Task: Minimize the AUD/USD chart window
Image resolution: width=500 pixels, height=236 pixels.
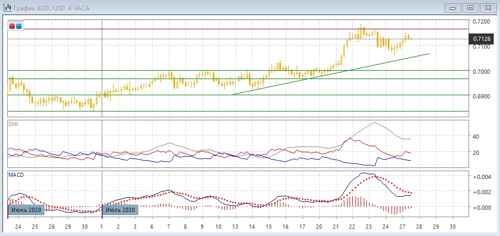Action: click(x=452, y=7)
